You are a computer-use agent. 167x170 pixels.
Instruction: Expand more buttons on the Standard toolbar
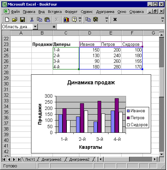point(80,20)
